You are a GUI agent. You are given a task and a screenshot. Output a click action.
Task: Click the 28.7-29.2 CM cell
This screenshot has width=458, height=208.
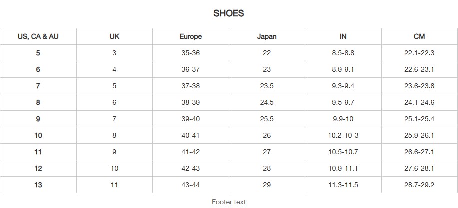419,185
